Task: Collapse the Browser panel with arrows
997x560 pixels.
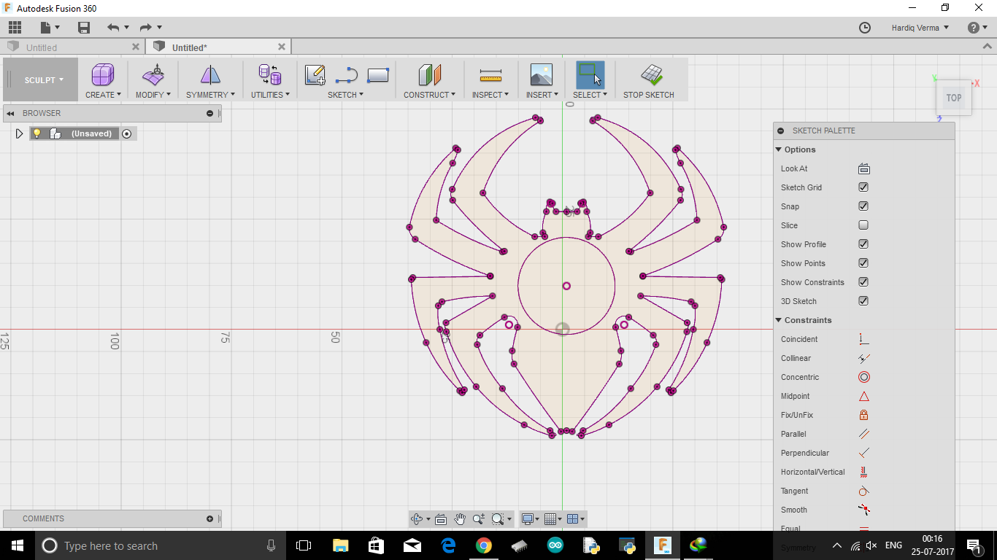Action: (x=11, y=113)
